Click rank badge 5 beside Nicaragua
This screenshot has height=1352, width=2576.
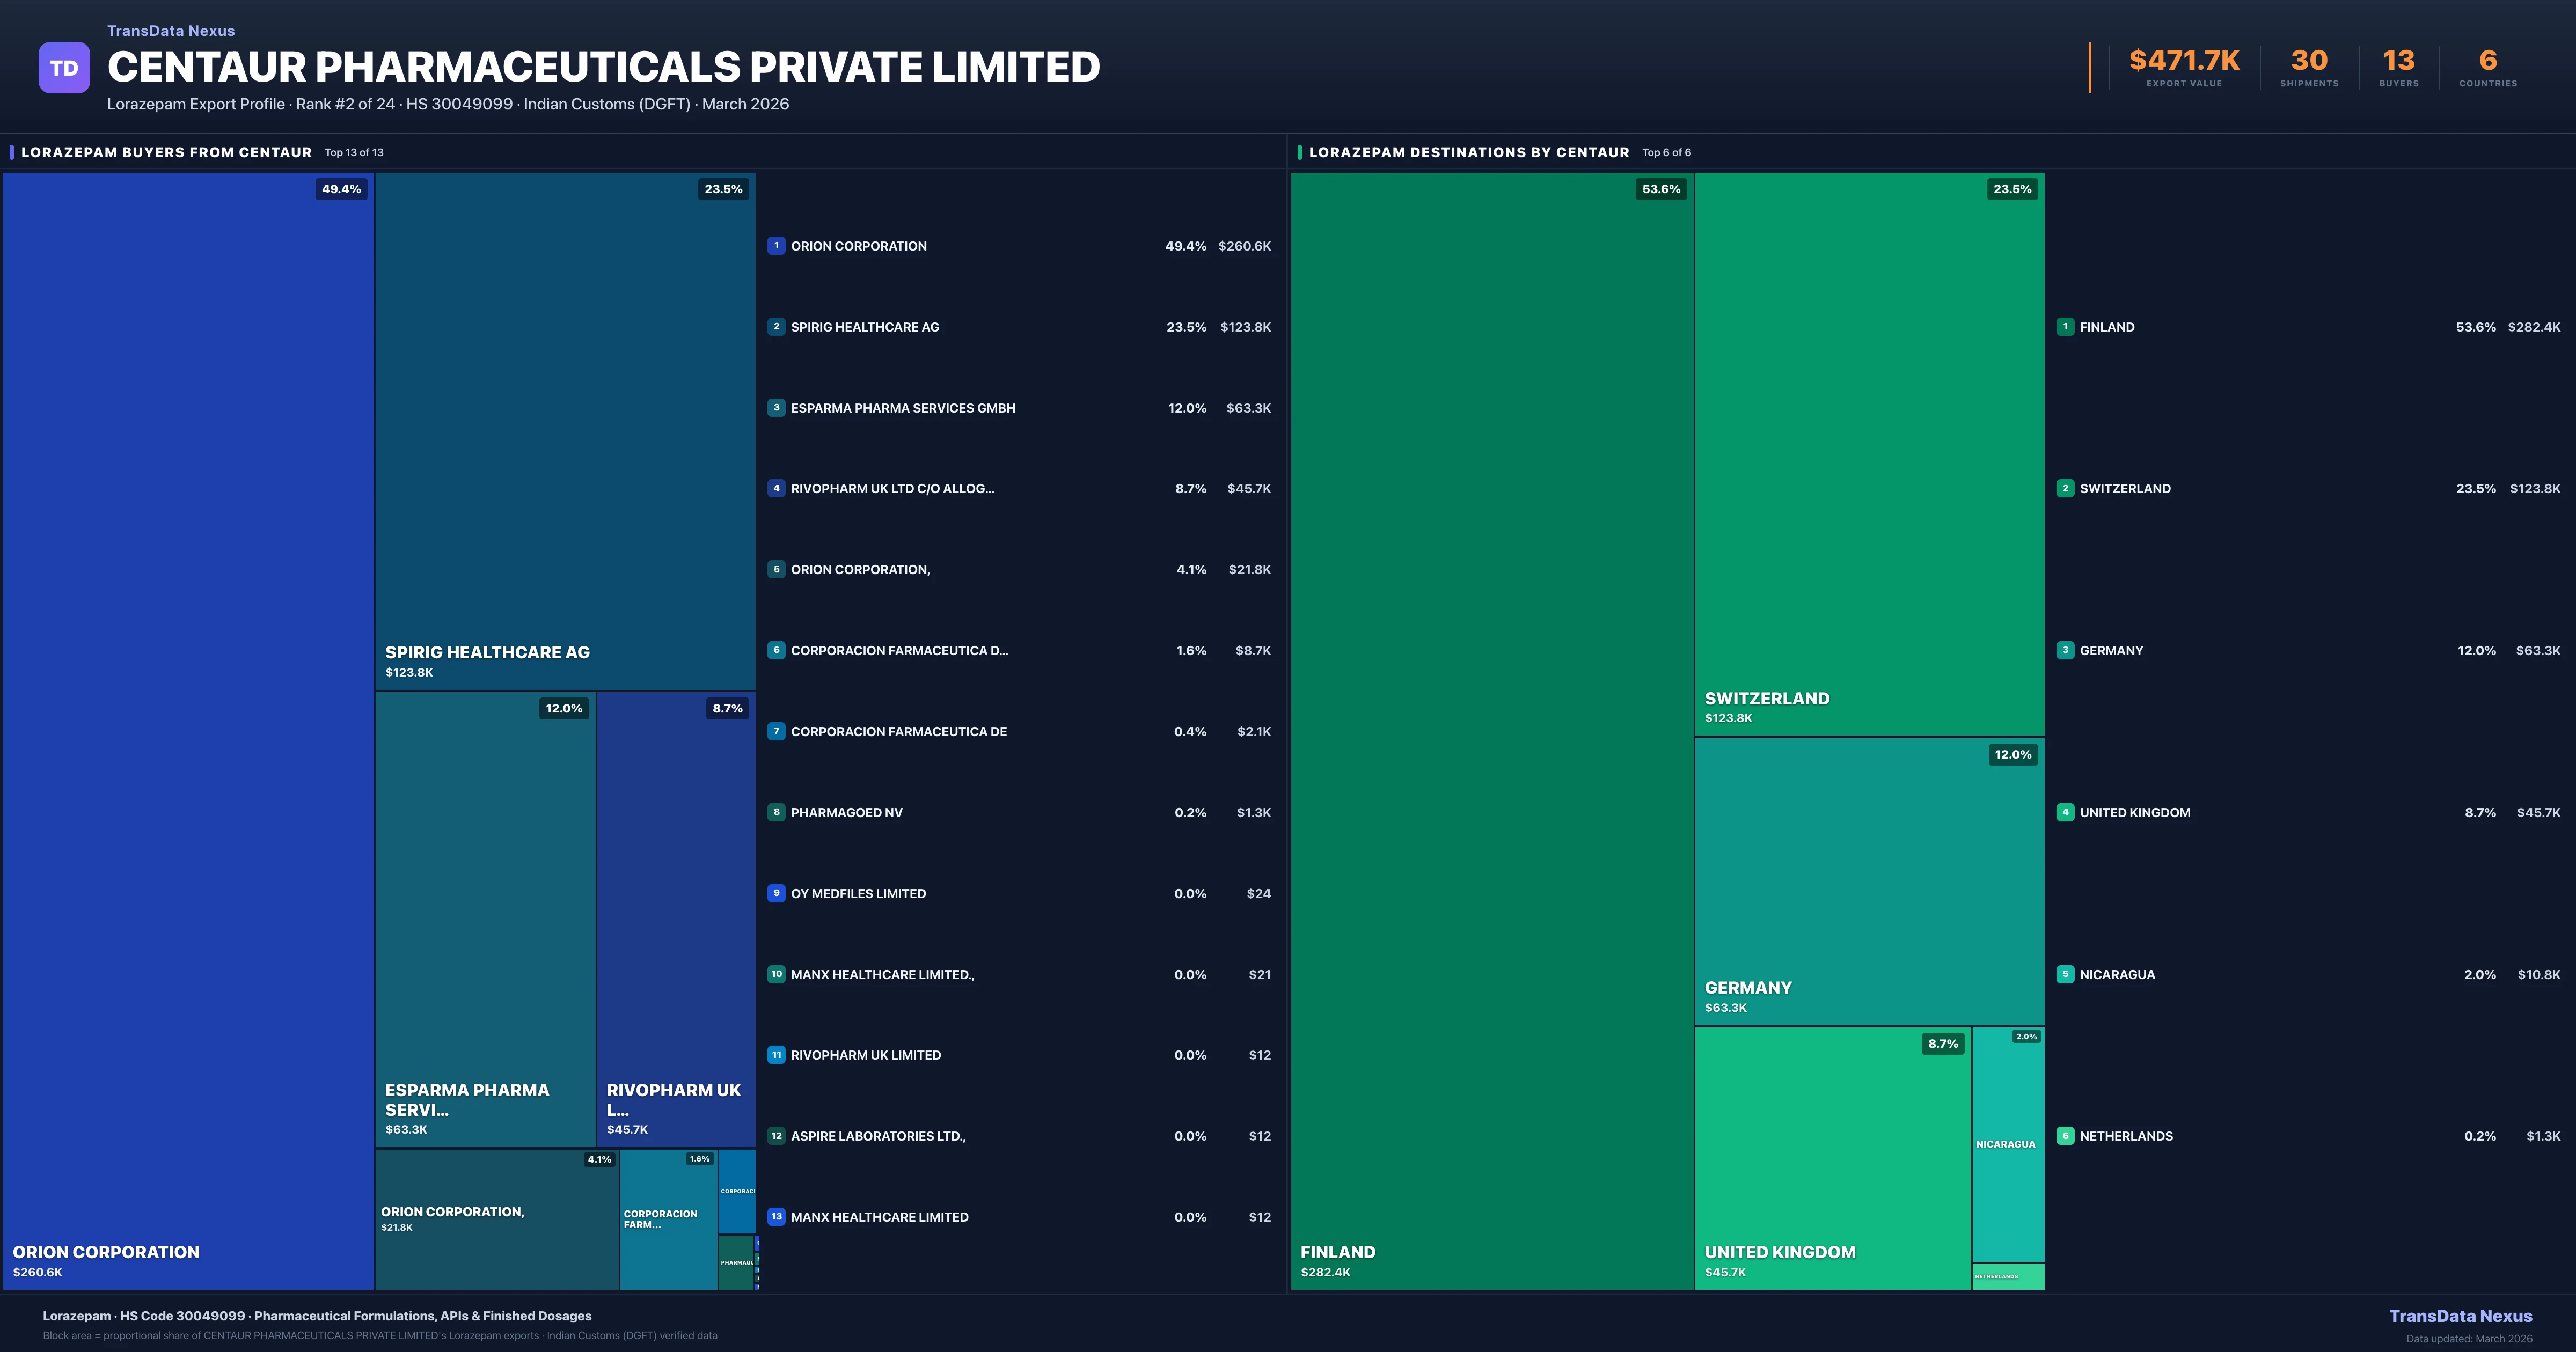2065,974
